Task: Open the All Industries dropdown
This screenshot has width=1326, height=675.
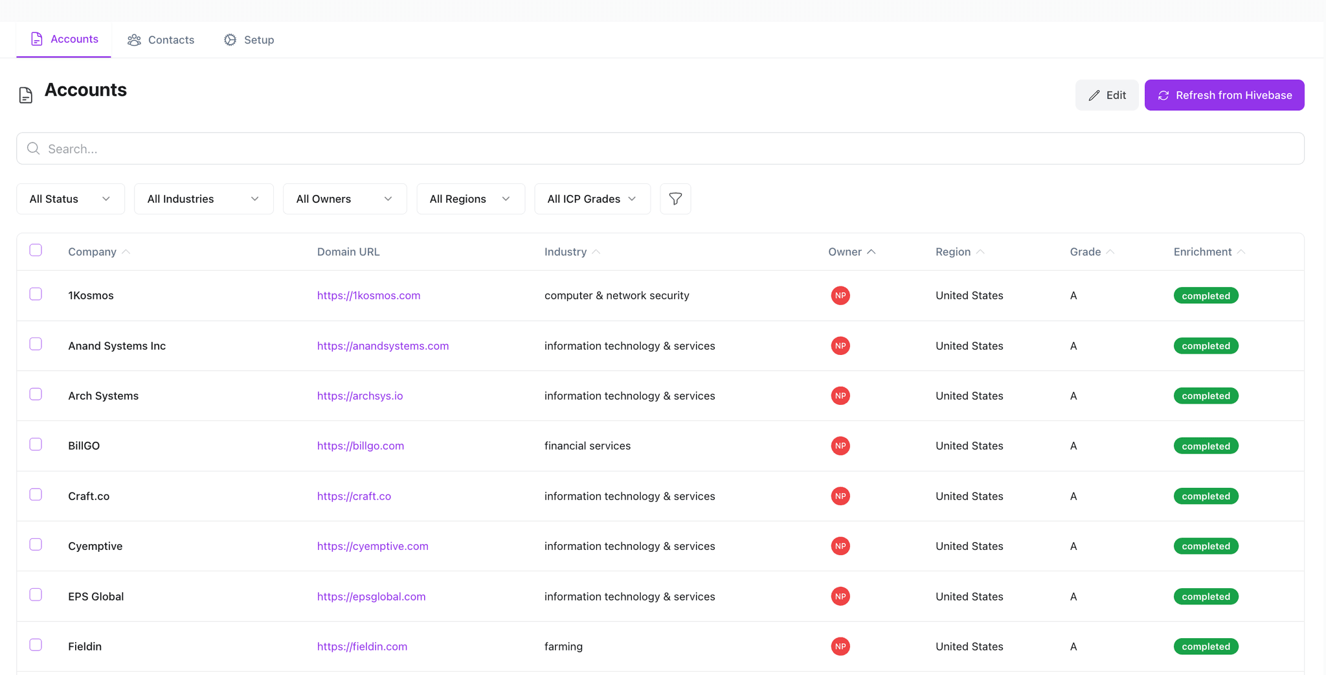Action: (203, 198)
